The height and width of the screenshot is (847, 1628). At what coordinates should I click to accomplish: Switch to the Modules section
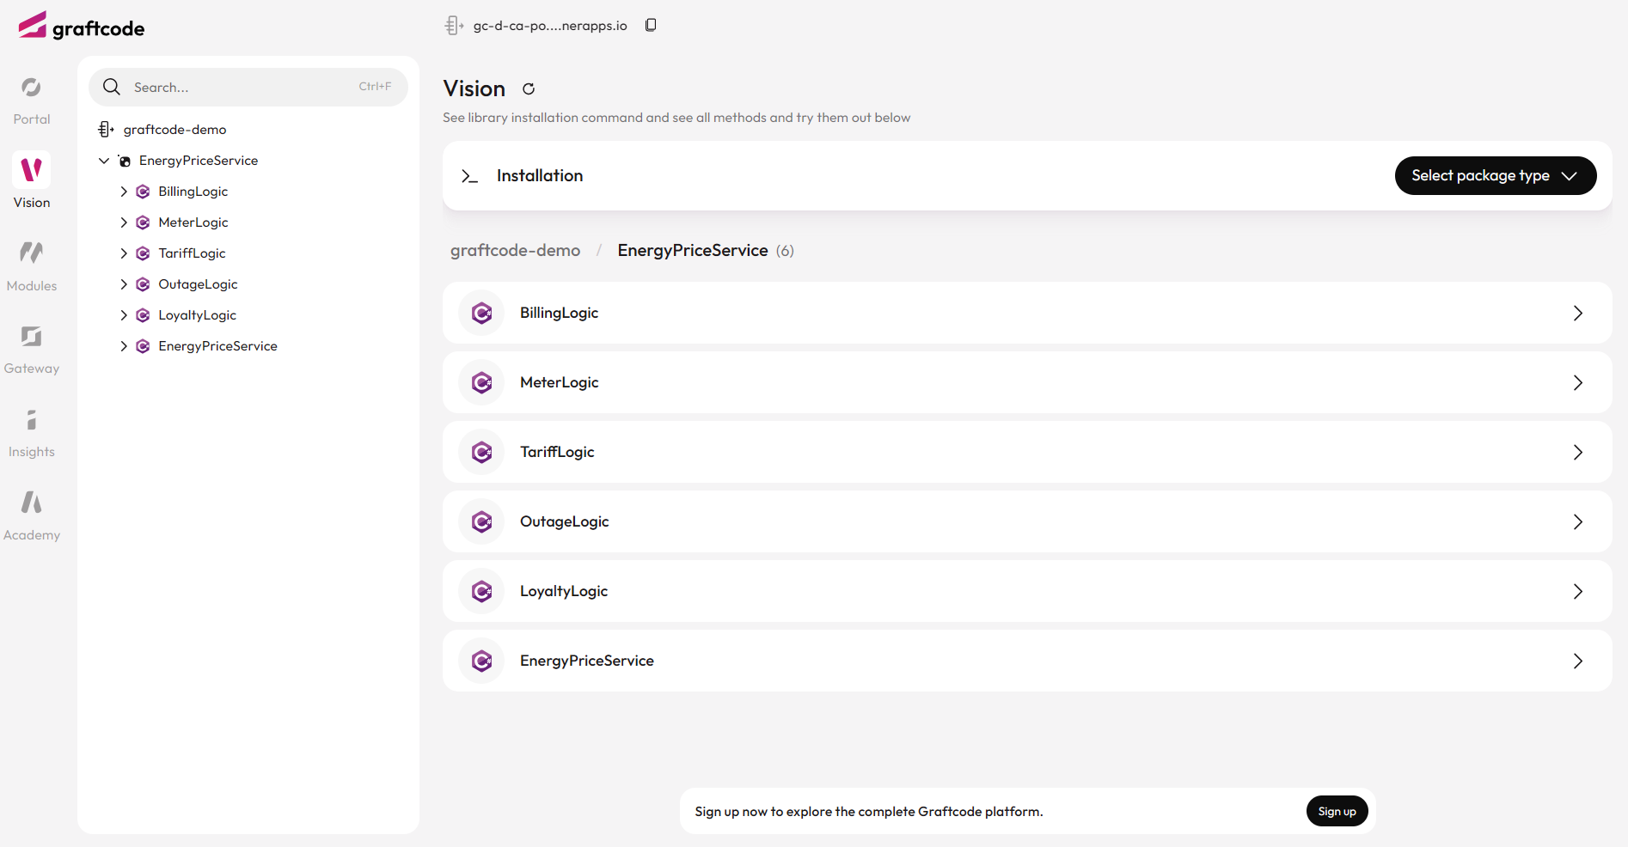click(x=32, y=286)
